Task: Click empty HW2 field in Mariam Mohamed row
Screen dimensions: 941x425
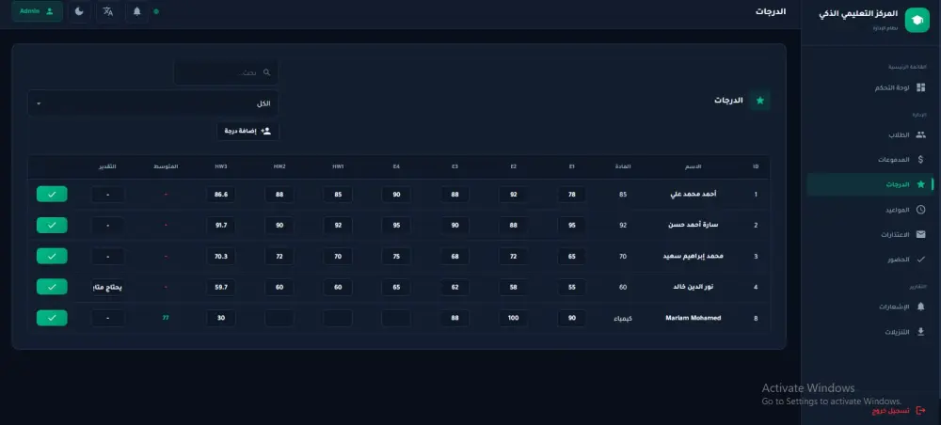Action: (x=279, y=318)
